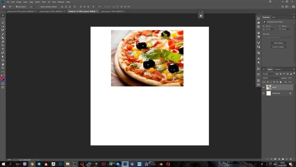Create a new layer icon
Screen dimensions: 296x167
287,159
